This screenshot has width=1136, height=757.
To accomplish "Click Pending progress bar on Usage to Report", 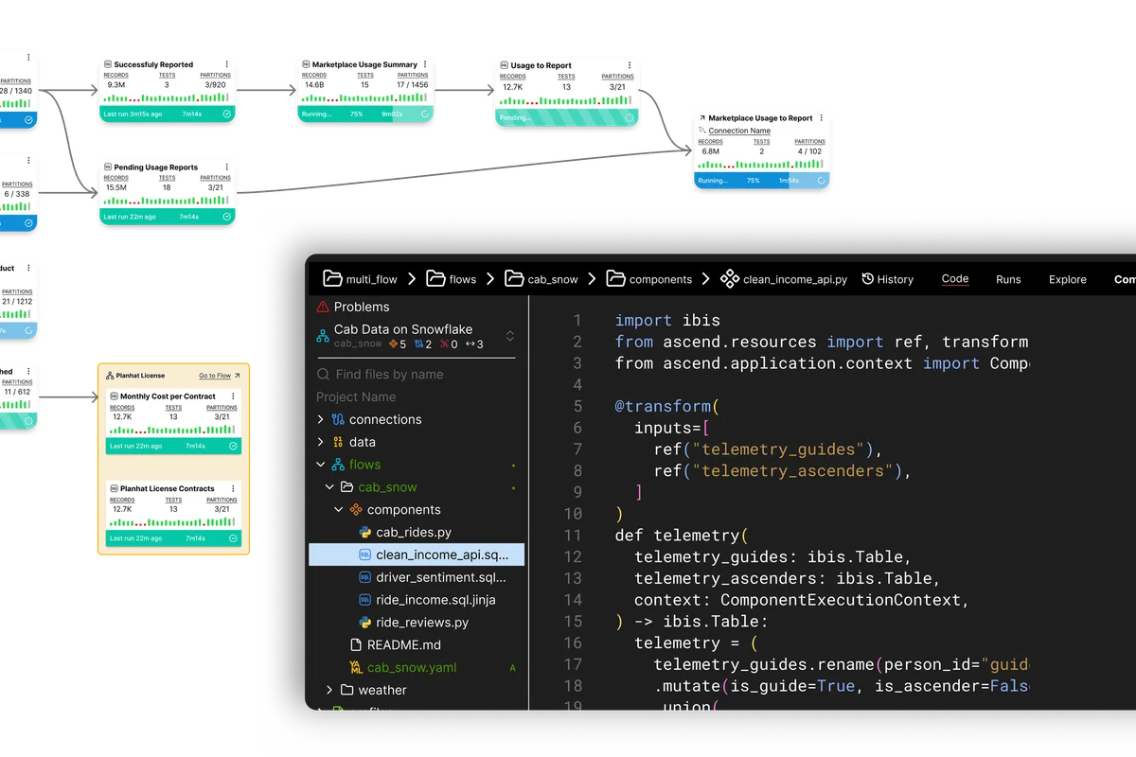I will 566,117.
